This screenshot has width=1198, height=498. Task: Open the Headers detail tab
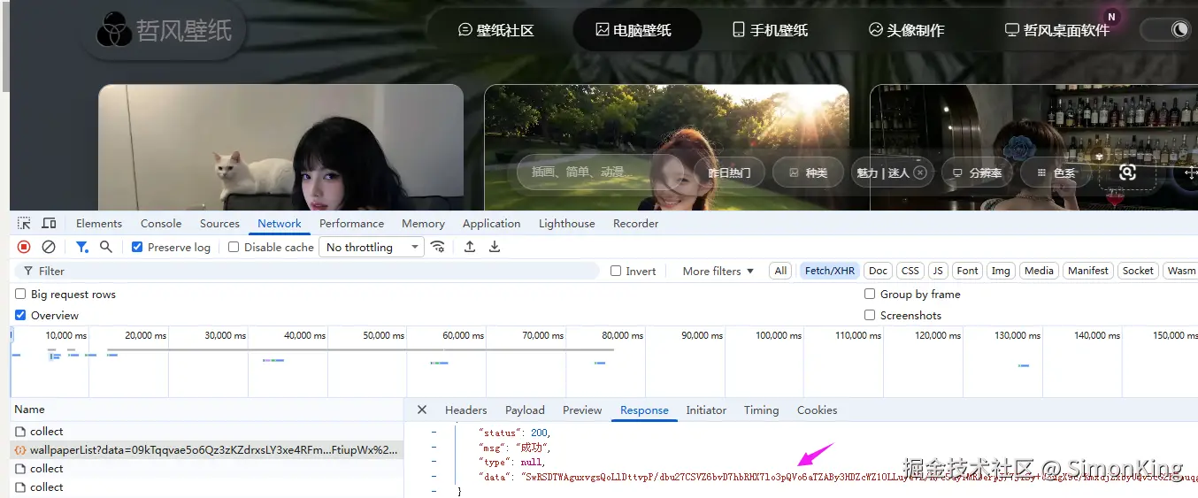(466, 410)
